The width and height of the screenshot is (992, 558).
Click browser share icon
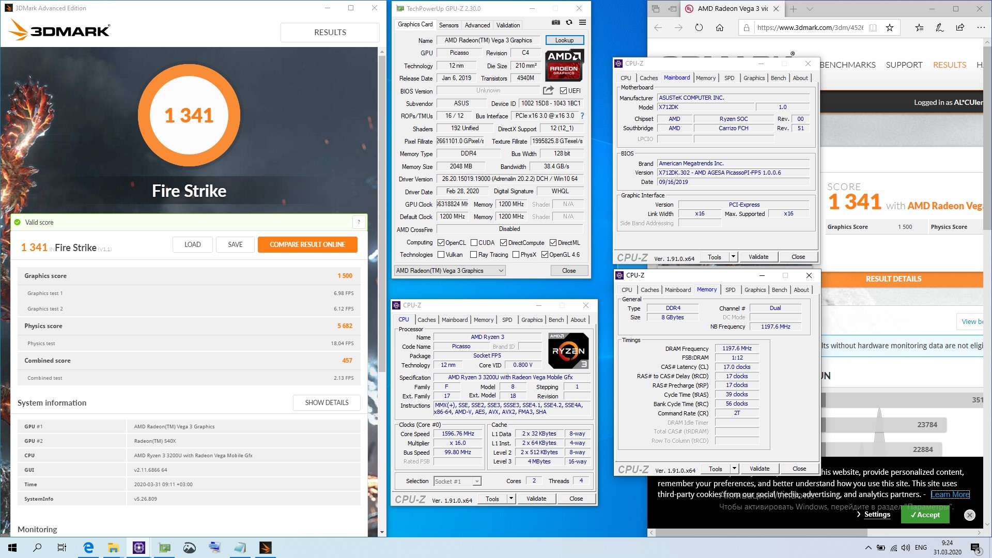pyautogui.click(x=960, y=28)
